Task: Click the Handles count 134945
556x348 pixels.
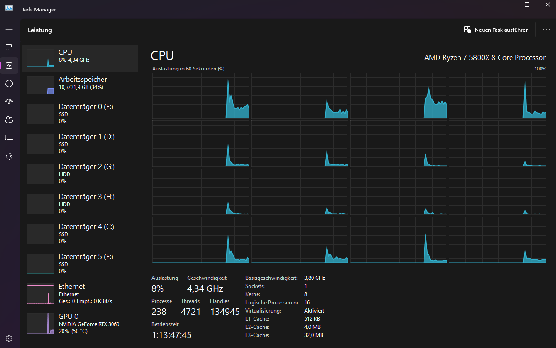Action: [x=225, y=312]
